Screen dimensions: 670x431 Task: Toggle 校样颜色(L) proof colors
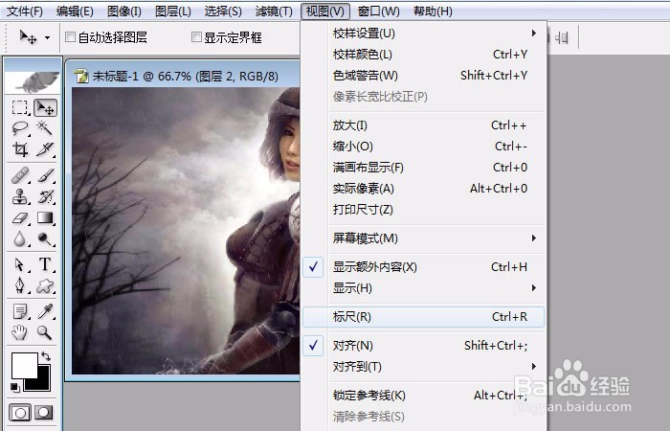[x=423, y=55]
